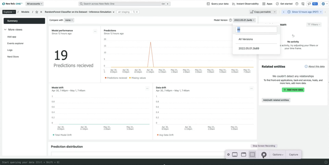Image resolution: width=329 pixels, height=165 pixels.
Task: Go to the Models breadcrumb
Action: point(25,12)
